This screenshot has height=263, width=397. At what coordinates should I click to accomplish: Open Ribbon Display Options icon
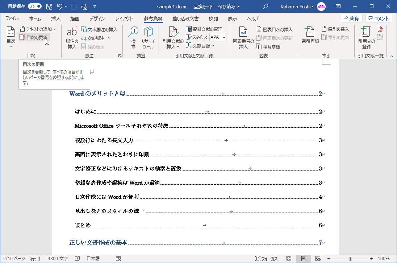pyautogui.click(x=338, y=7)
